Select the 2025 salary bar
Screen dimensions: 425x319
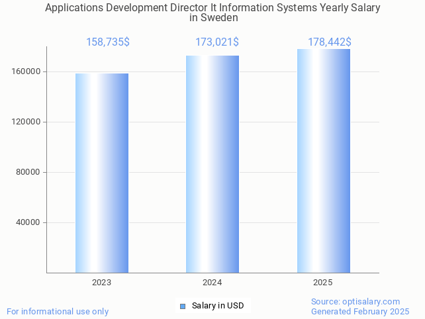(x=323, y=161)
